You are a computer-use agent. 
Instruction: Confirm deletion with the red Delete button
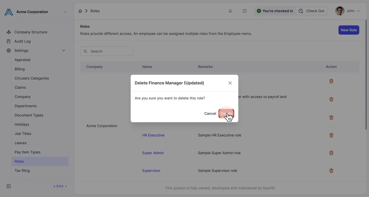[226, 113]
